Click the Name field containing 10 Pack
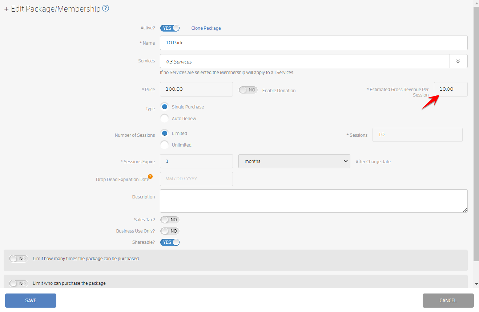The height and width of the screenshot is (312, 479). pyautogui.click(x=314, y=43)
